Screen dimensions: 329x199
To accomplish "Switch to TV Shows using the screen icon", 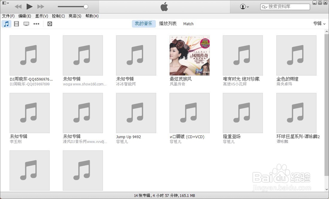I will 26,24.
